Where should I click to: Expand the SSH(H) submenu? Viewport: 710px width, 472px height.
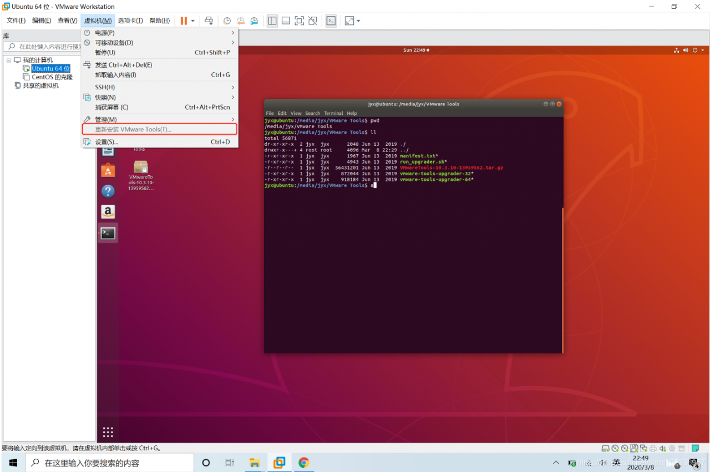click(160, 87)
